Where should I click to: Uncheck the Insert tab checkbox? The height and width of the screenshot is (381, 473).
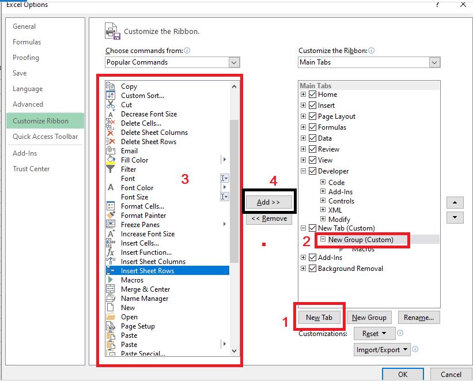click(312, 105)
